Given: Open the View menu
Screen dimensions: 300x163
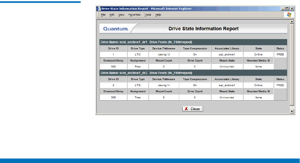Looking at the screenshot, I should 121,15.
